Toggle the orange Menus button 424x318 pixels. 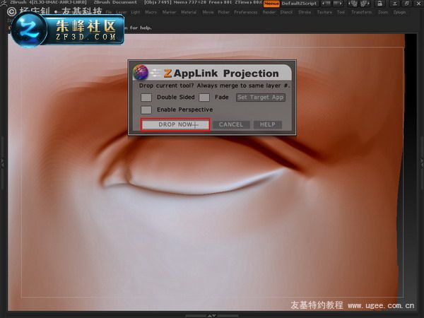tap(271, 4)
